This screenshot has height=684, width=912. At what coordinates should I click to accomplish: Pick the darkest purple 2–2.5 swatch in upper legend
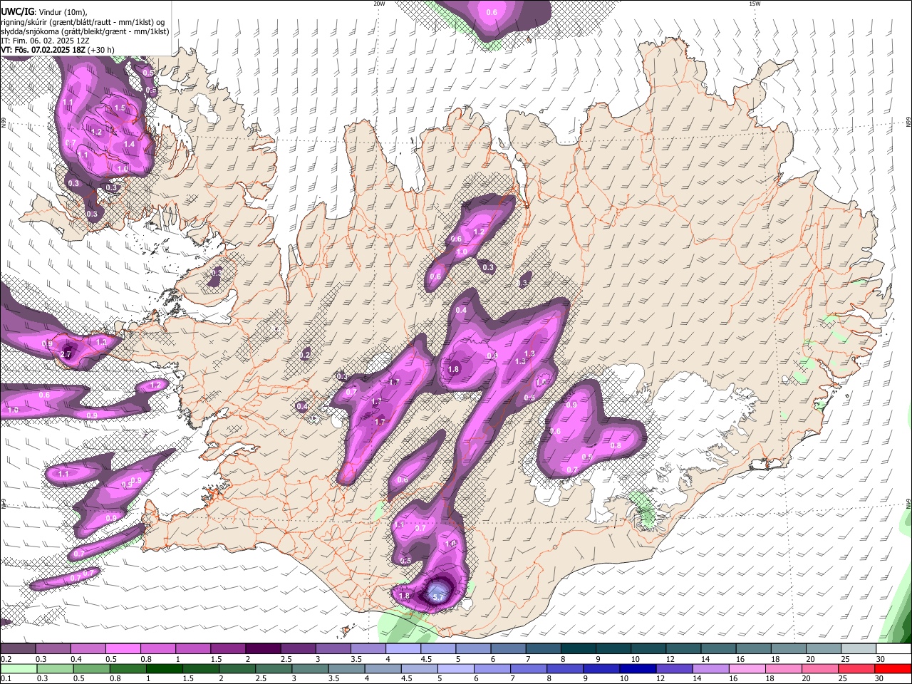tap(263, 649)
